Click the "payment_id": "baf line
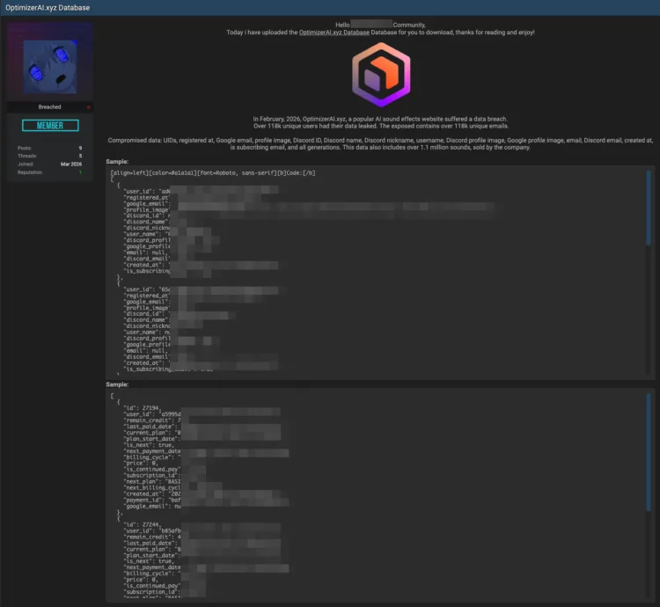Screen dimensions: 660x607 (152, 501)
